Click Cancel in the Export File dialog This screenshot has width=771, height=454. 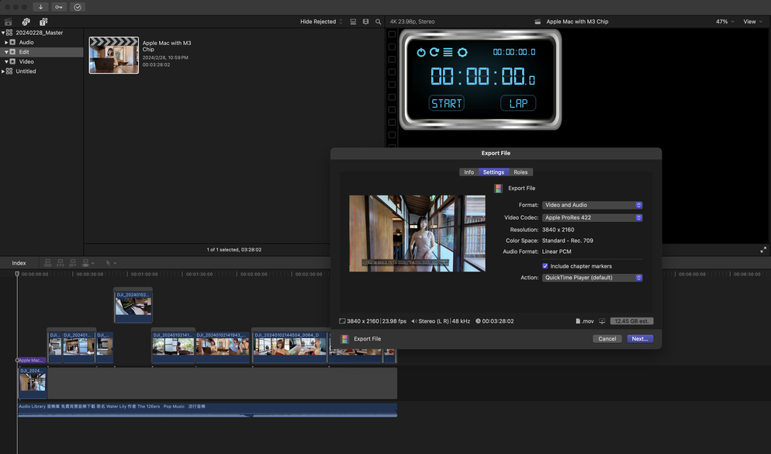[x=607, y=339]
